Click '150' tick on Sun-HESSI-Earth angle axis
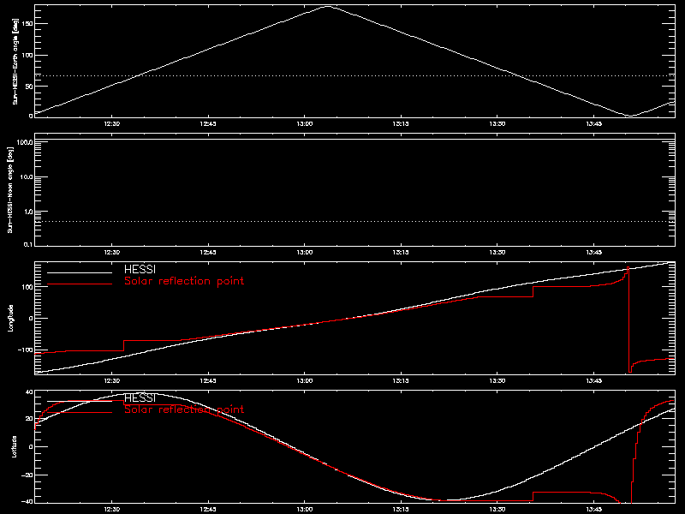This screenshot has width=685, height=514. pos(27,24)
